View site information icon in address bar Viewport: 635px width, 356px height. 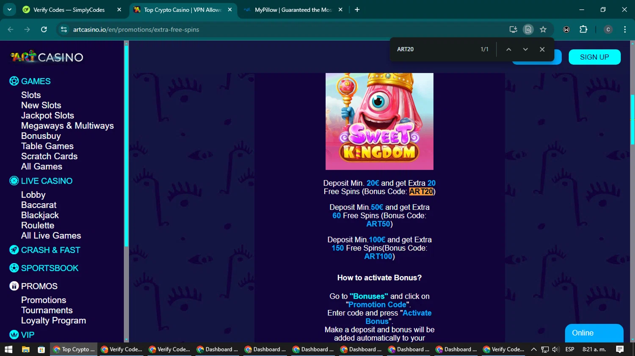64,30
